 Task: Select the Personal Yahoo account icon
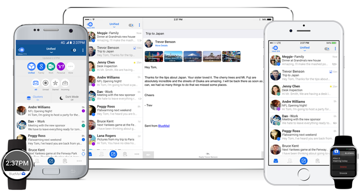tap(61, 67)
